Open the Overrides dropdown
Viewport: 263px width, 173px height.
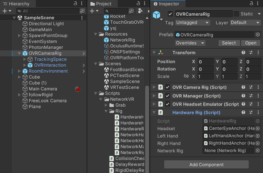pyautogui.click(x=190, y=43)
